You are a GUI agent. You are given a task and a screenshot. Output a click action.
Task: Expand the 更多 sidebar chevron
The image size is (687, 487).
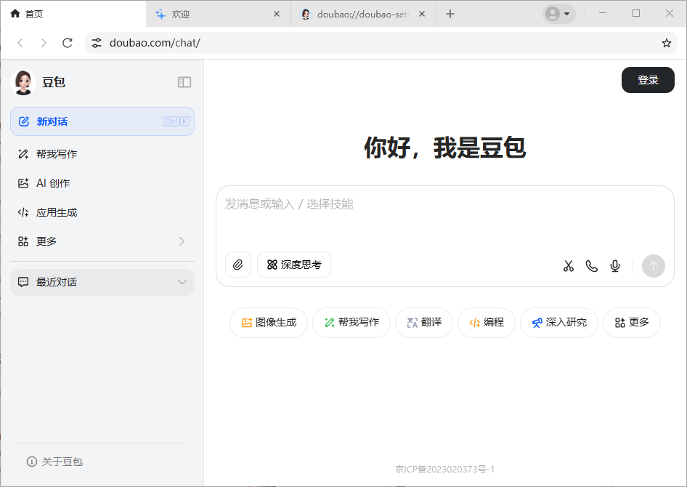click(x=182, y=241)
